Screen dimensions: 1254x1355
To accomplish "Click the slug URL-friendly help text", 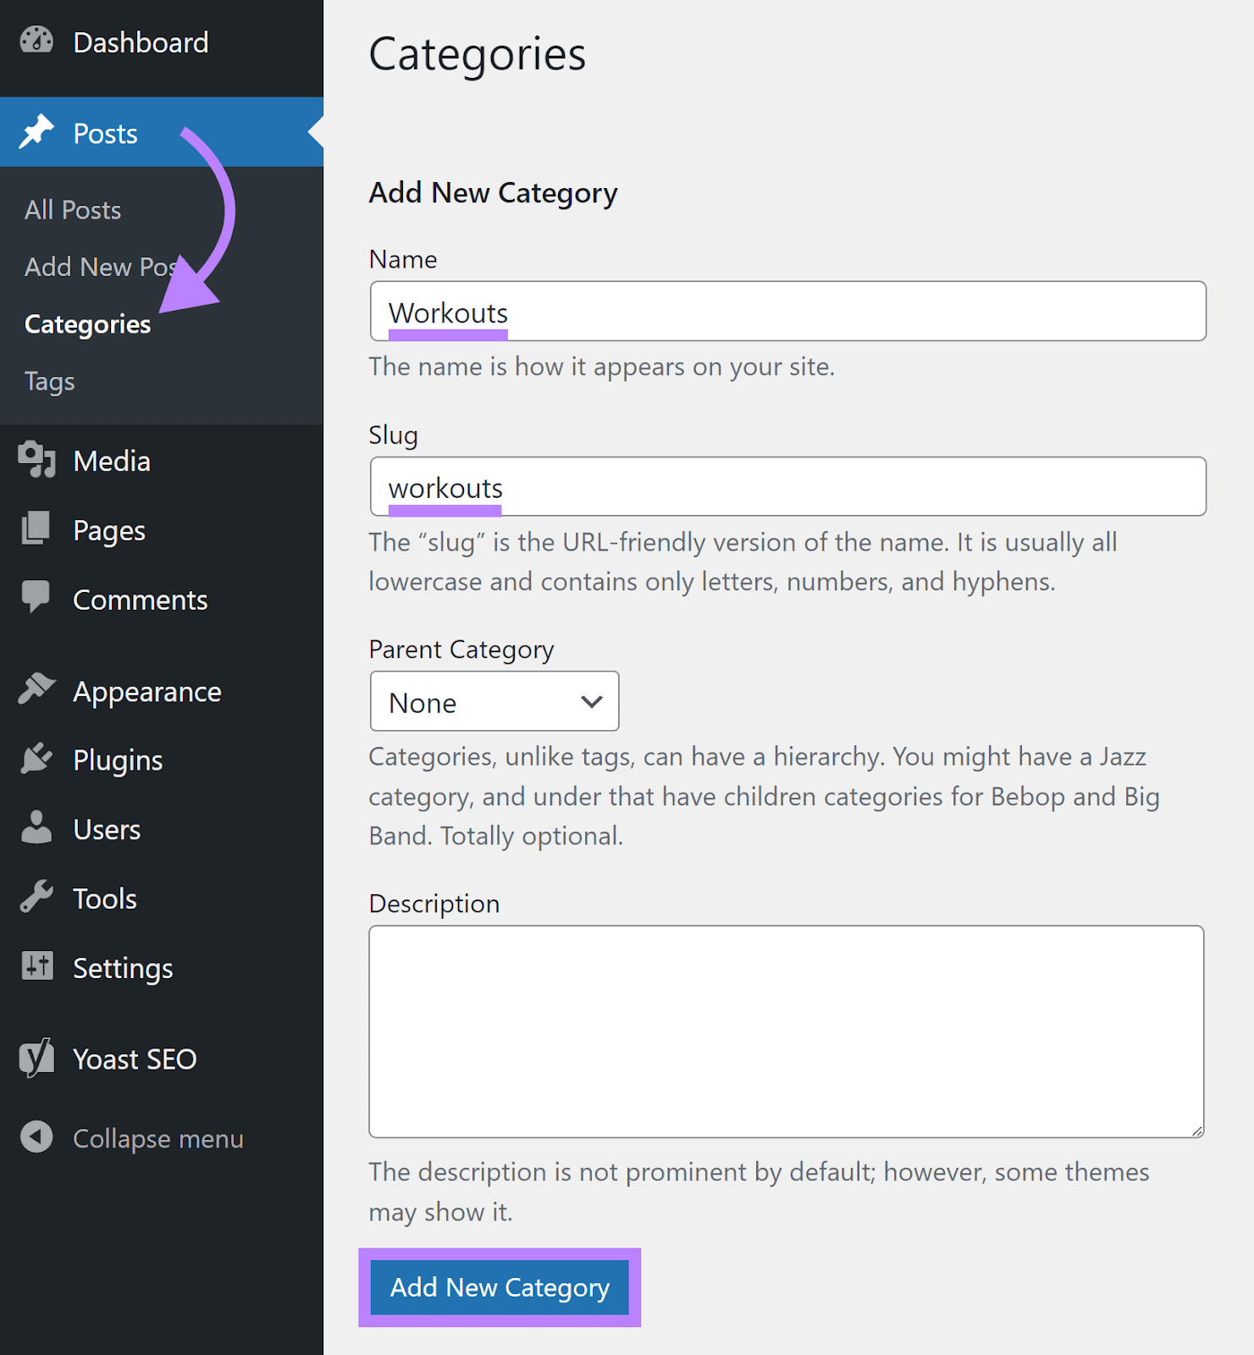I will coord(743,561).
